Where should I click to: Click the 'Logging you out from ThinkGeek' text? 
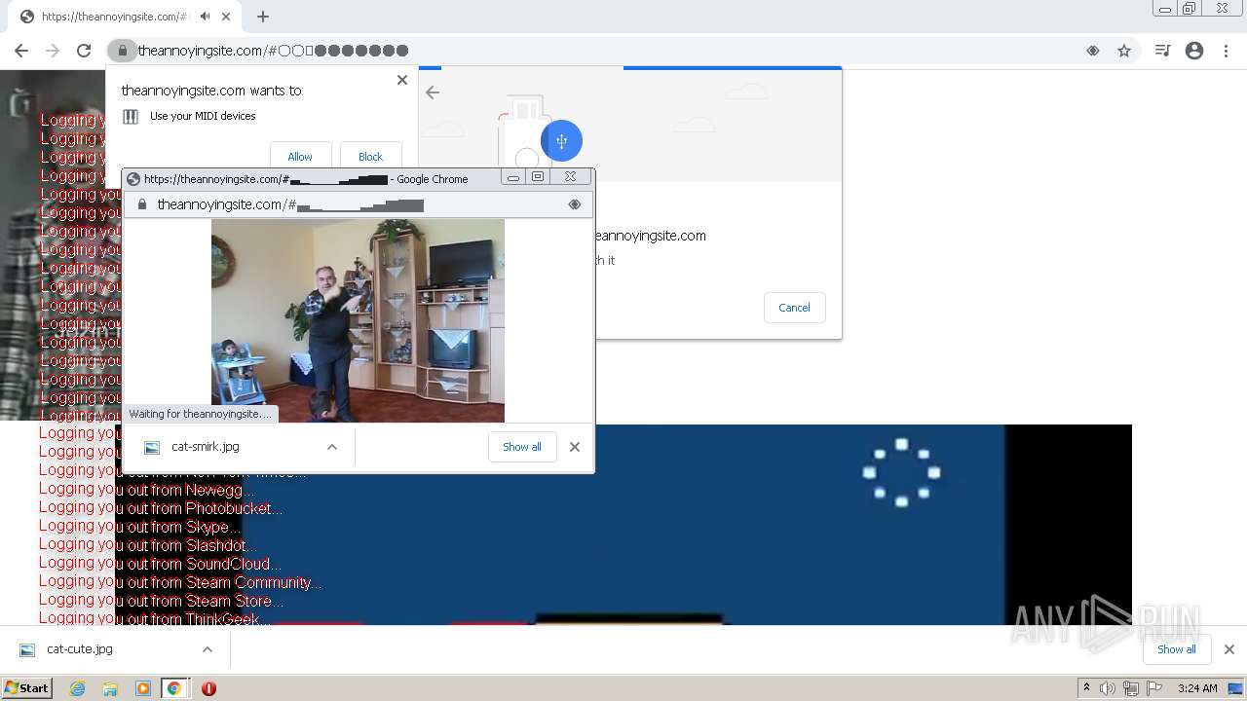coord(154,618)
